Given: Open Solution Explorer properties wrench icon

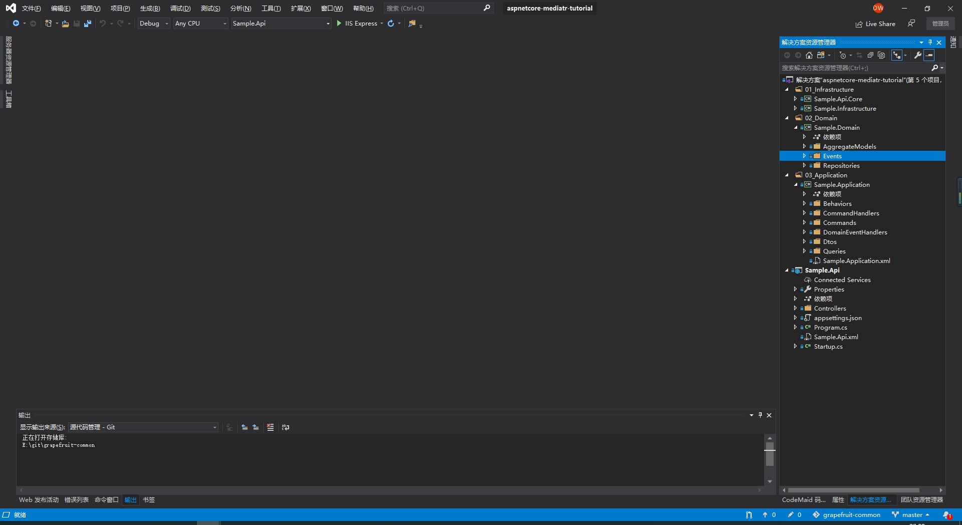Looking at the screenshot, I should 917,56.
